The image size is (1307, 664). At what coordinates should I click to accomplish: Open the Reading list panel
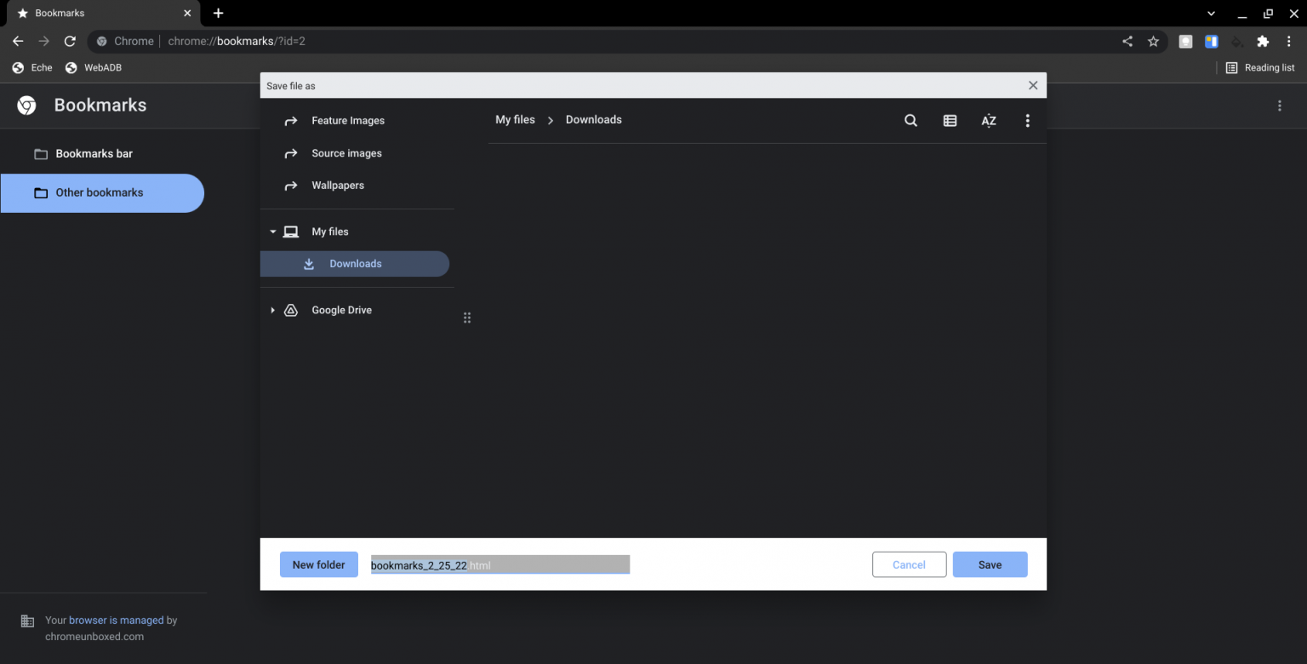point(1260,67)
